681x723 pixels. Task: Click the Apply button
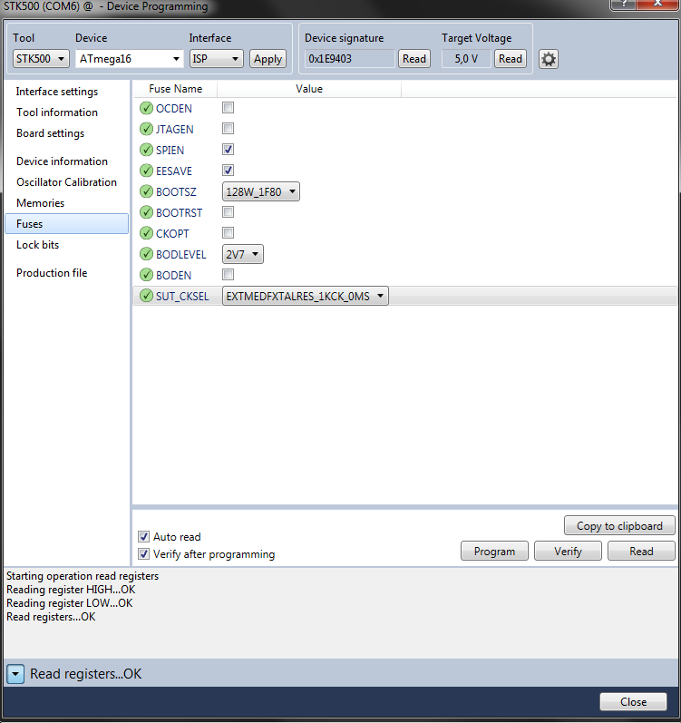(x=268, y=59)
